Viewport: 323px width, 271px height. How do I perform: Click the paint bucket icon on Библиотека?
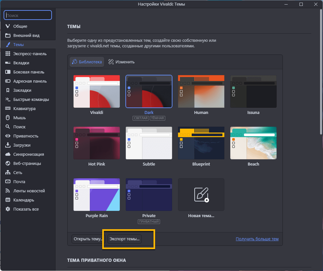click(74, 62)
